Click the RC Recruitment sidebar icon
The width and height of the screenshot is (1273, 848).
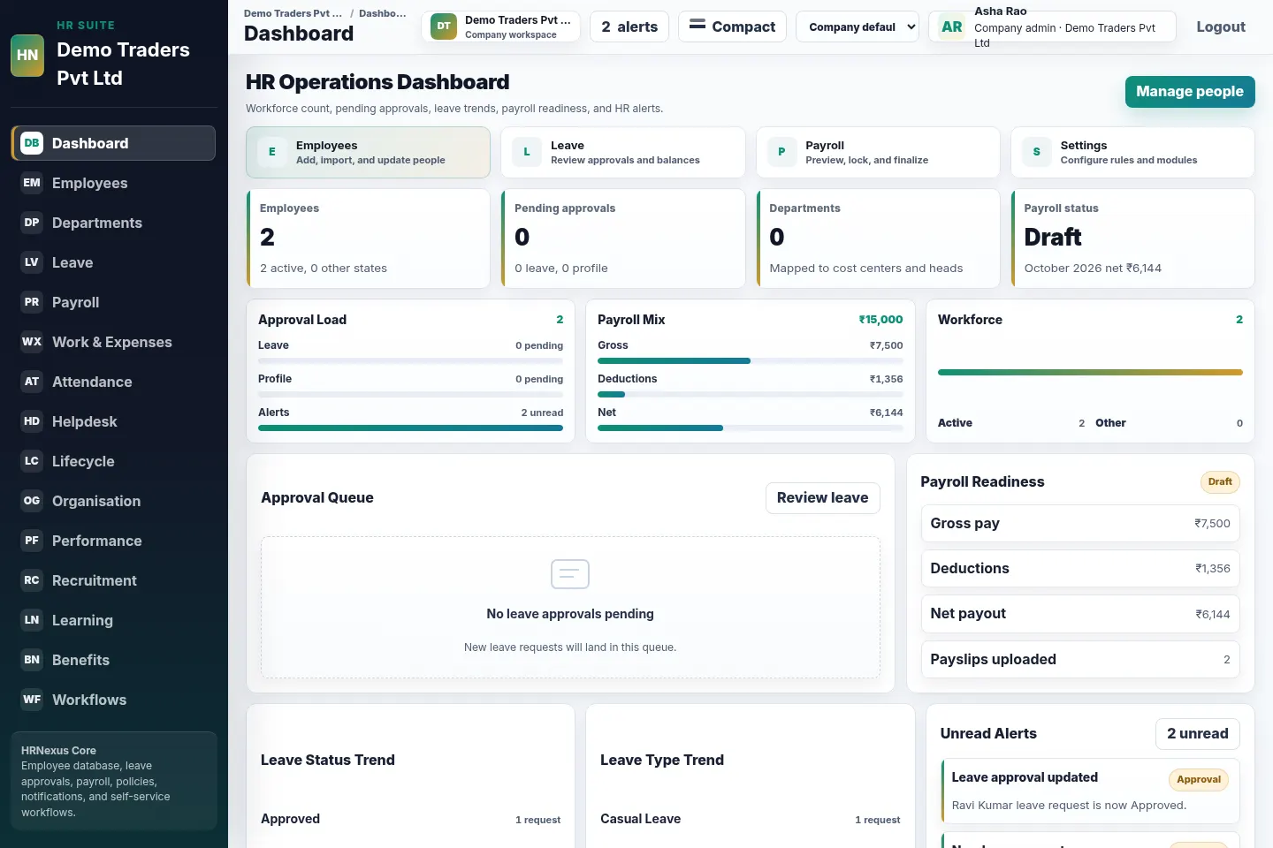coord(32,580)
